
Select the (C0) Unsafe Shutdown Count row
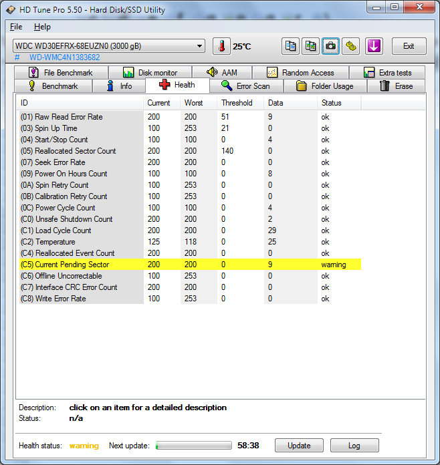coord(191,219)
